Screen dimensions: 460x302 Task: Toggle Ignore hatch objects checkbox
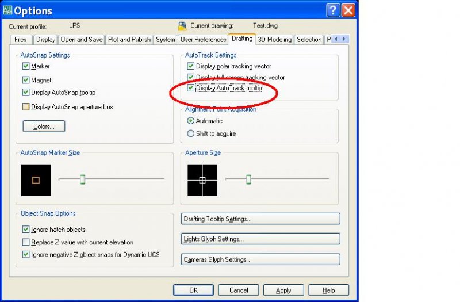tap(26, 229)
